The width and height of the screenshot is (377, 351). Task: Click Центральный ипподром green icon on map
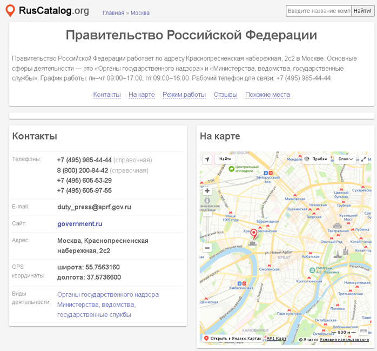point(231,169)
